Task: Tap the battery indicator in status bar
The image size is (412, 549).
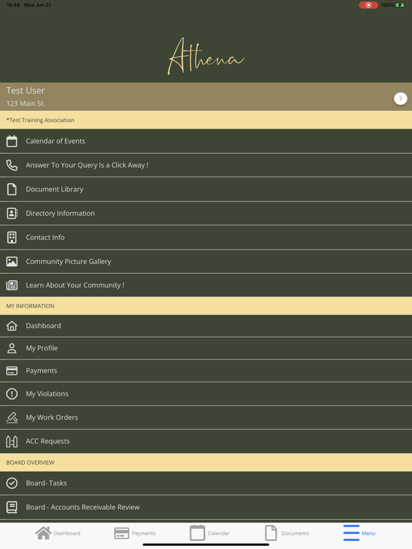Action: [x=400, y=5]
